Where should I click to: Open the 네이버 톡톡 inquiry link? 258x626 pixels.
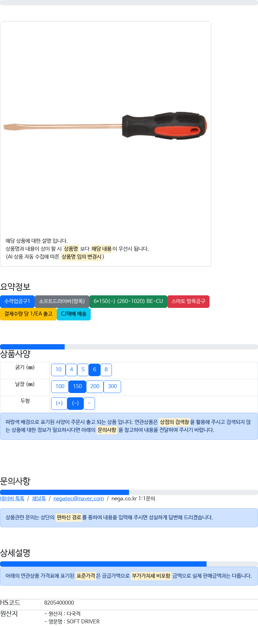12,498
